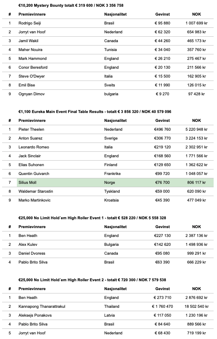217x339 pixels.
Task: Click Anton Suarez's nationality Sverige
Action: click(x=111, y=138)
